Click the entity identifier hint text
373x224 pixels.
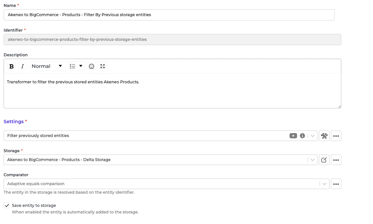(69, 192)
